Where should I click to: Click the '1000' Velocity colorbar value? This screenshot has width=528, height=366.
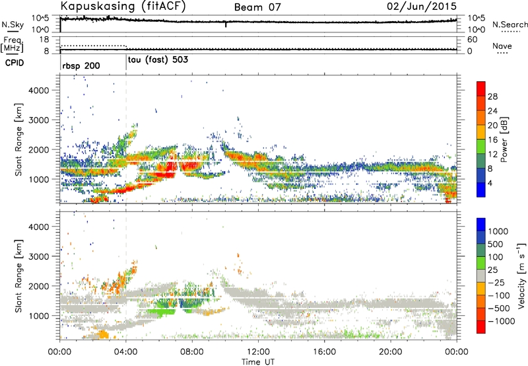coord(498,231)
